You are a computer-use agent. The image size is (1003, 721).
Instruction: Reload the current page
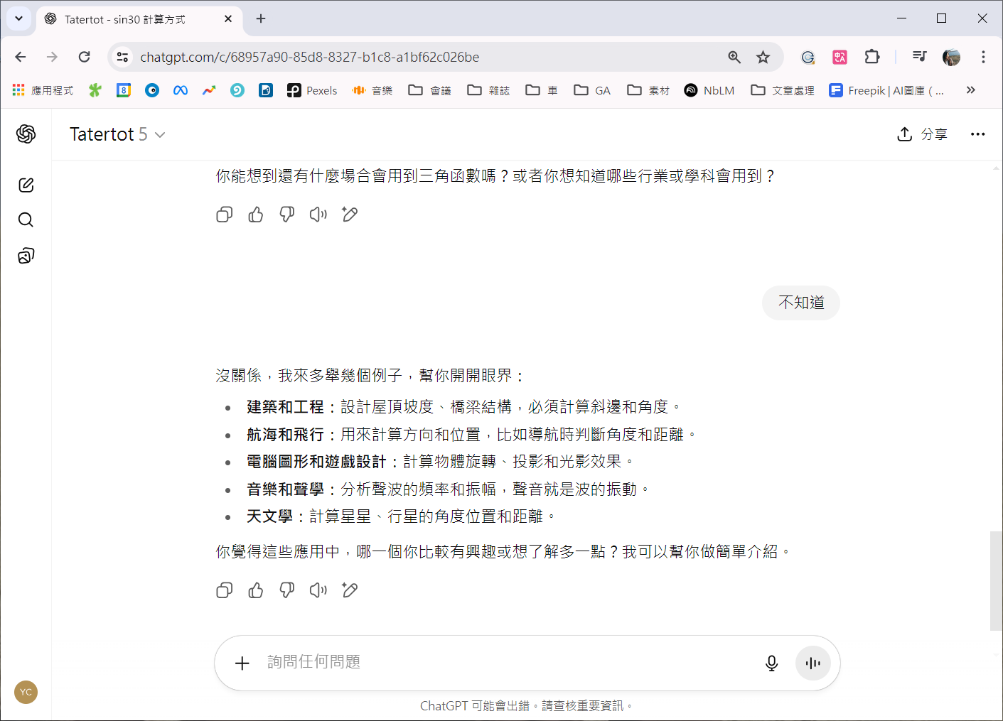click(84, 57)
